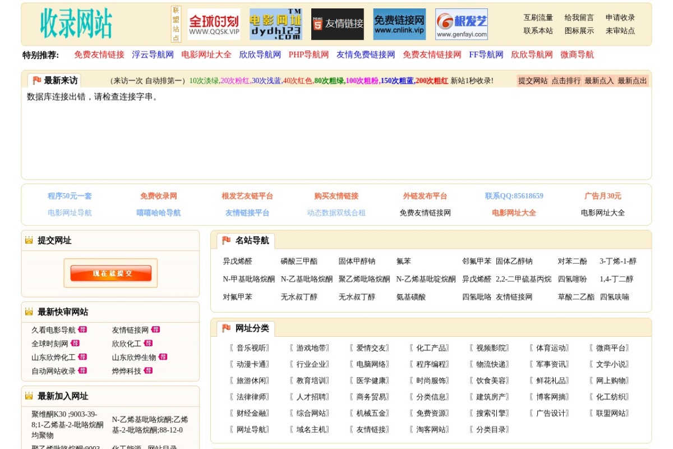The height and width of the screenshot is (449, 673).
Task: Click the 友情链接 black banner icon
Action: click(337, 23)
